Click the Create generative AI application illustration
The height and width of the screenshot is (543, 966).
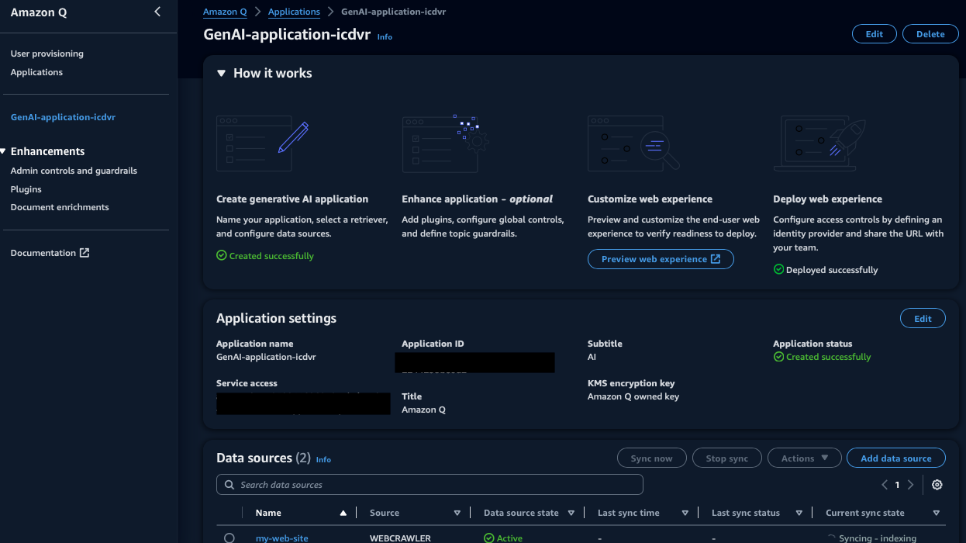263,144
